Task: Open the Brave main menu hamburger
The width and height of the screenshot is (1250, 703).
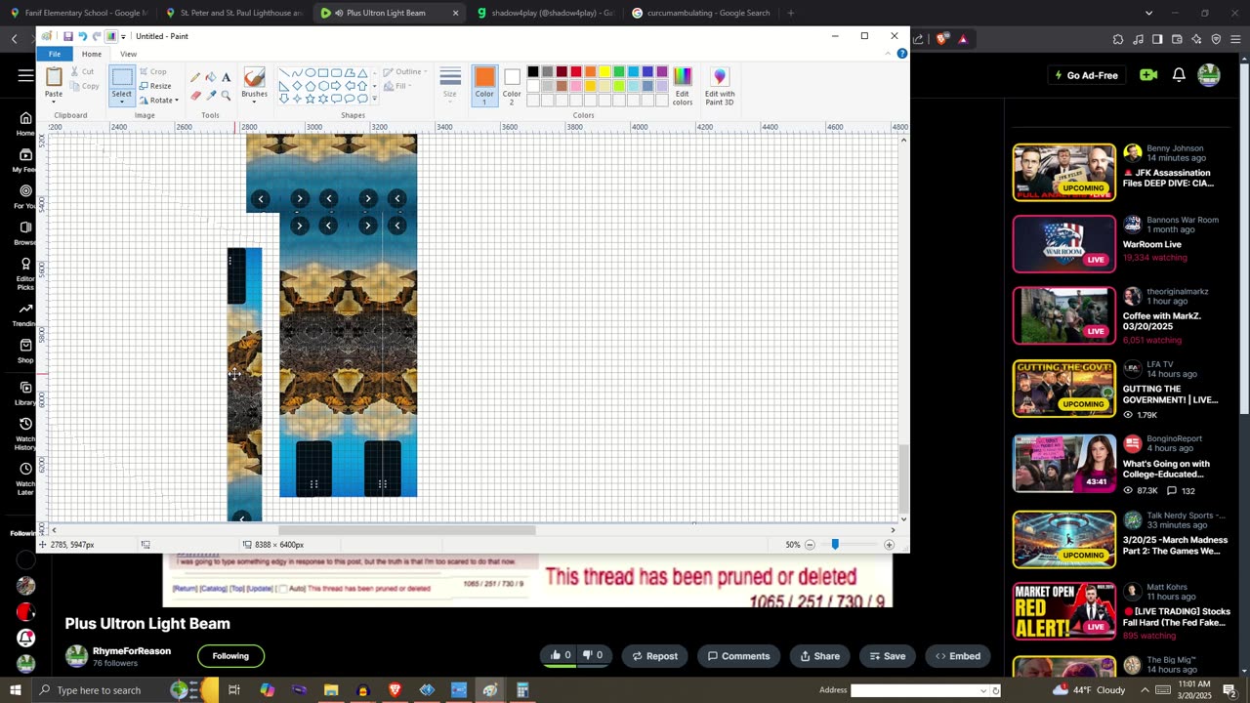Action: tap(1235, 39)
